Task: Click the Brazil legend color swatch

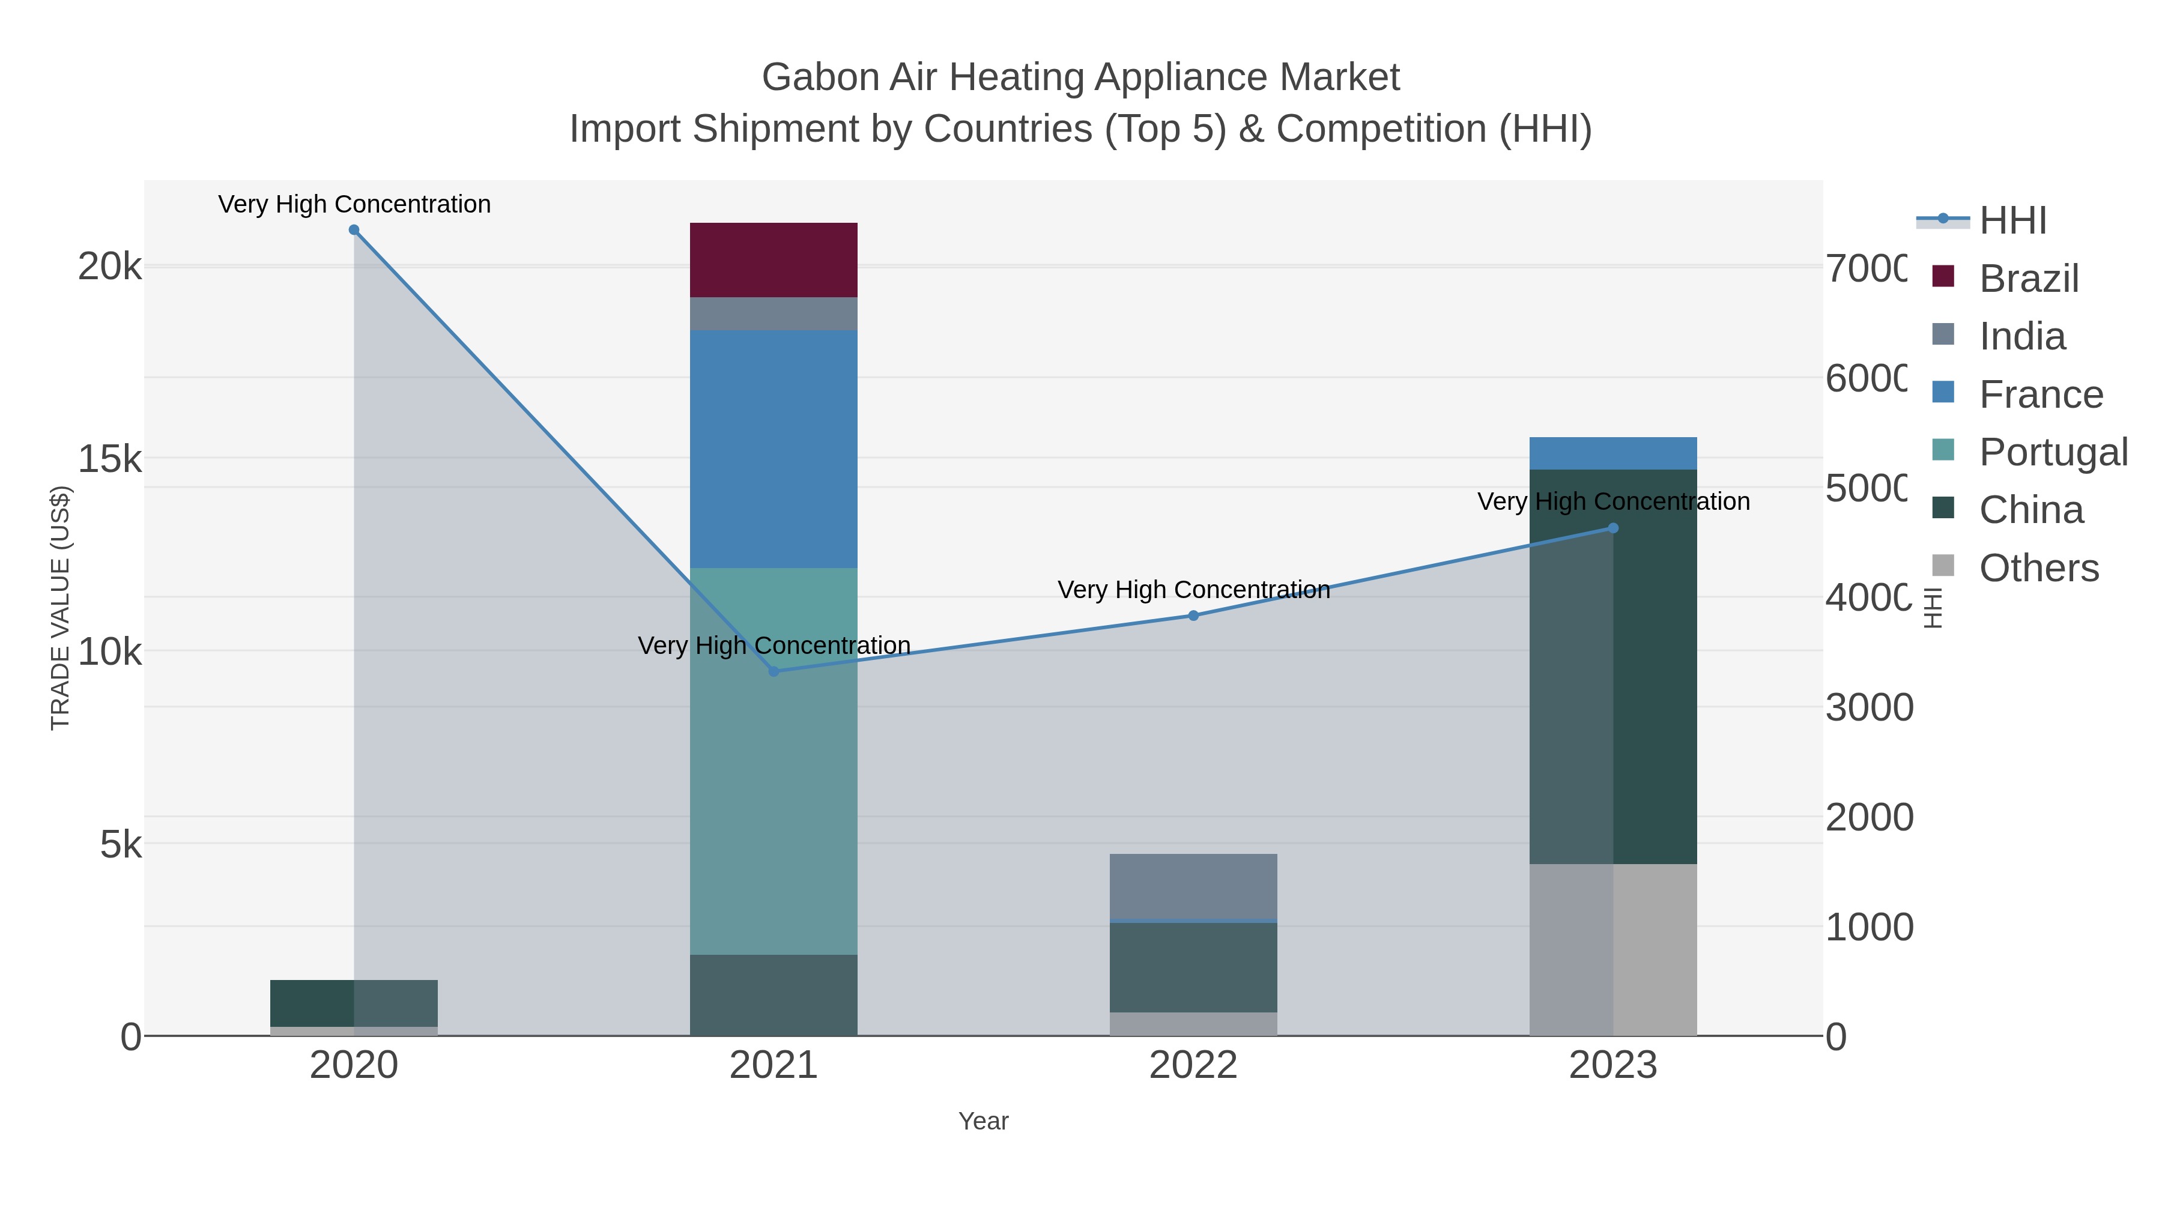Action: pos(1943,276)
